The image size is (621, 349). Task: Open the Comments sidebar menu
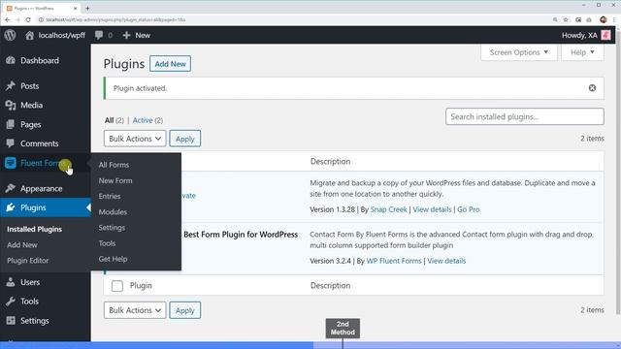pyautogui.click(x=39, y=143)
